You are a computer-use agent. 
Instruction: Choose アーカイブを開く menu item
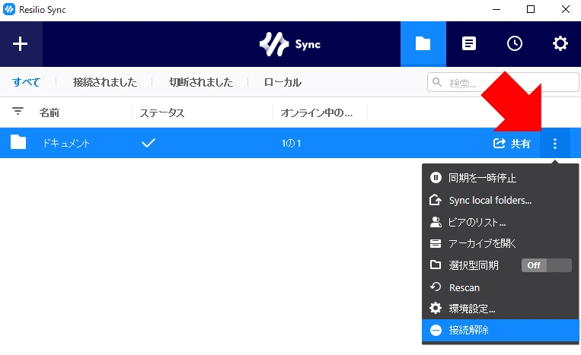coord(500,243)
